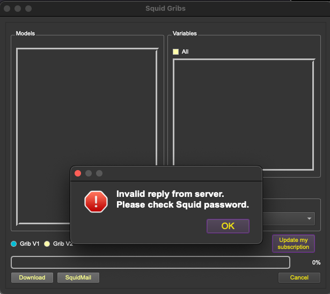The image size is (330, 294).
Task: Click the error dialog minimize button
Action: point(89,173)
